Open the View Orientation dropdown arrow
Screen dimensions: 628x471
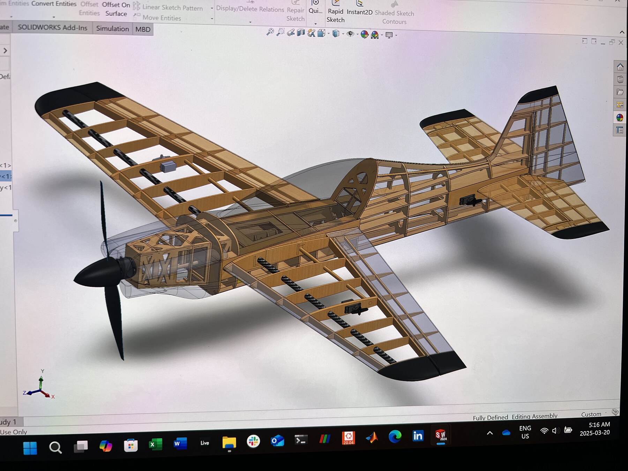click(329, 33)
